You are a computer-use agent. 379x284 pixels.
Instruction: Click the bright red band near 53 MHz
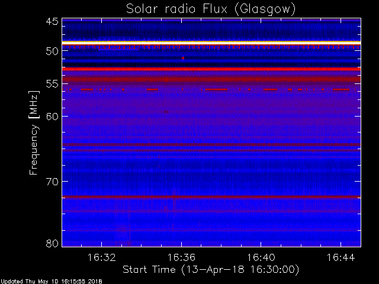tap(211, 69)
